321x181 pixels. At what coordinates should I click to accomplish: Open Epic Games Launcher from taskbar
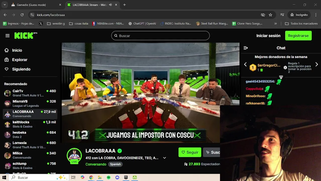[126, 177]
